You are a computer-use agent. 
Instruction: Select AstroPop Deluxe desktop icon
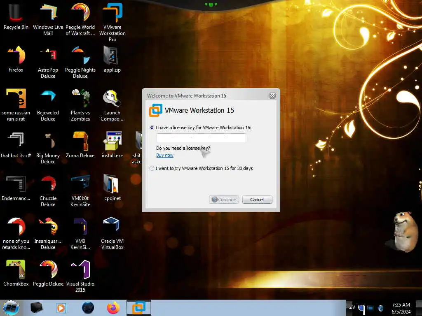[48, 63]
